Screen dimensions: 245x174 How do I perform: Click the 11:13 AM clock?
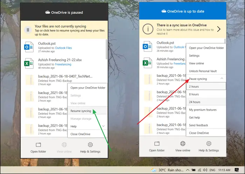click(x=224, y=170)
